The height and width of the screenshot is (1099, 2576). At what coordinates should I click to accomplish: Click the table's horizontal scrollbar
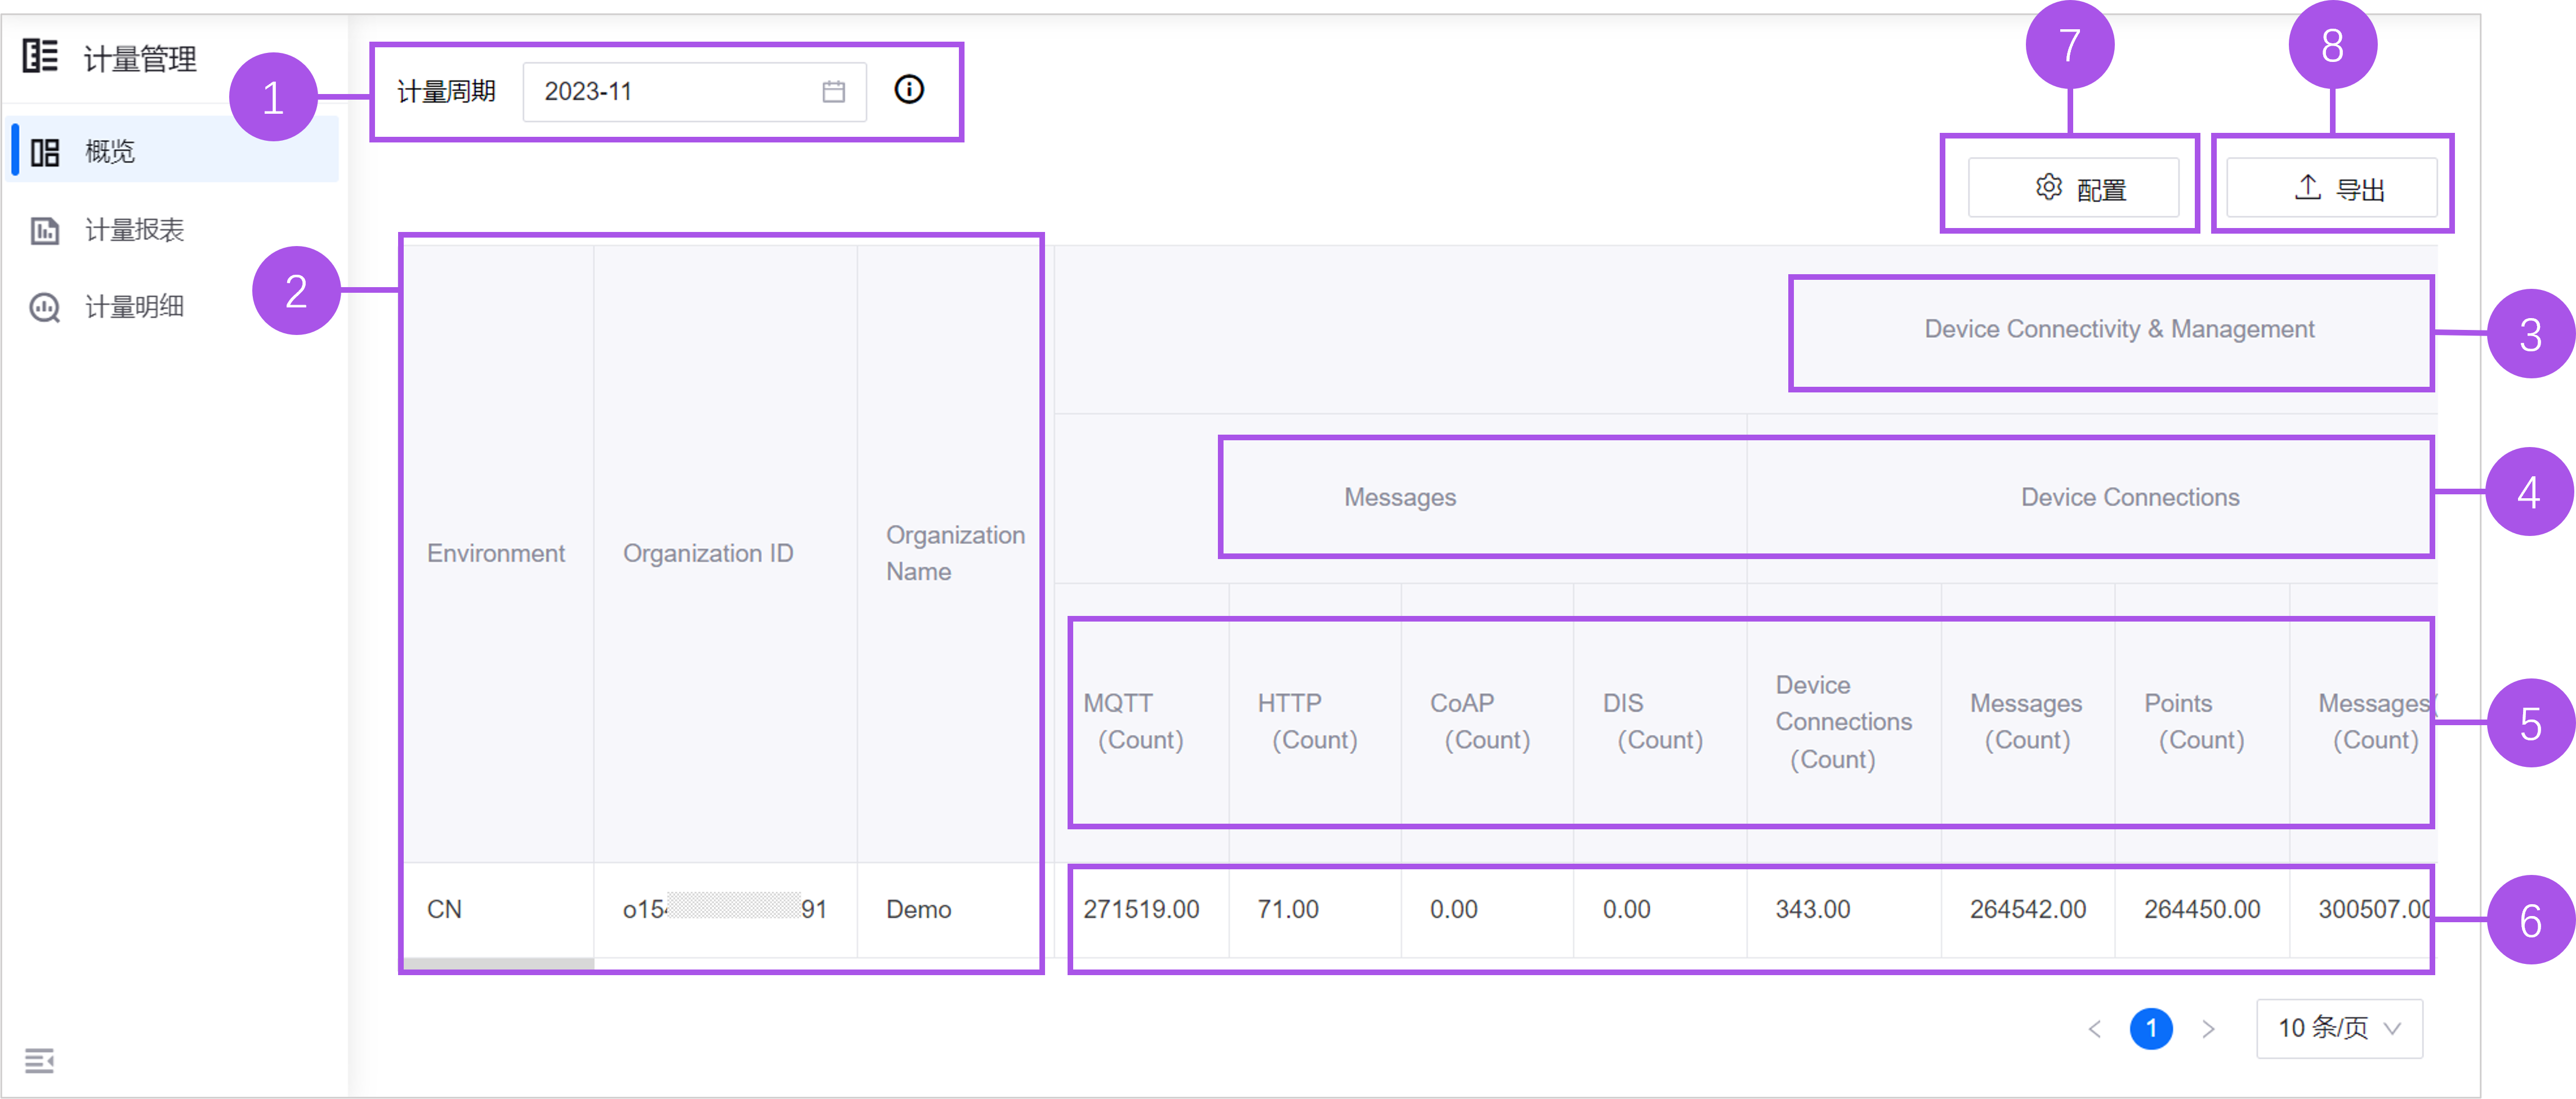498,964
